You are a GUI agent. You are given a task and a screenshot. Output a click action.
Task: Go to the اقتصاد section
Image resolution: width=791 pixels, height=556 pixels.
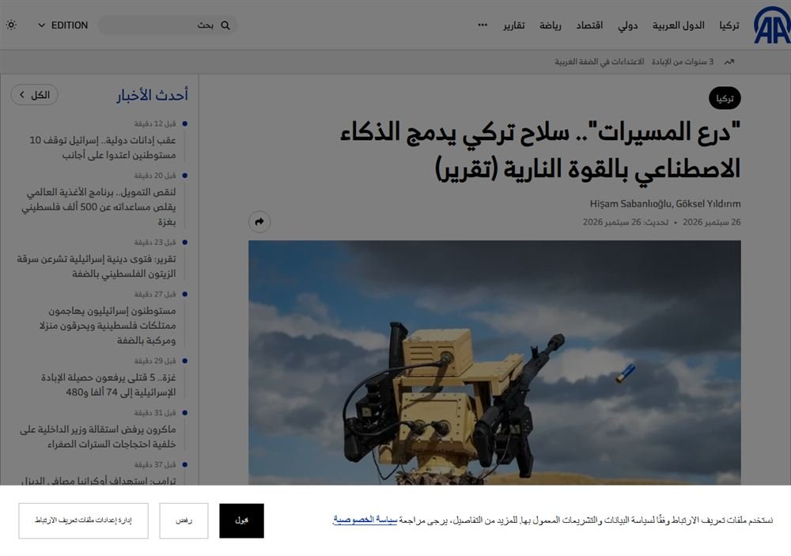click(x=590, y=25)
